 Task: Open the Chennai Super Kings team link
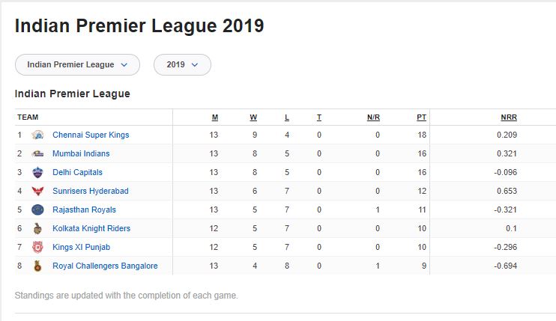pyautogui.click(x=91, y=135)
